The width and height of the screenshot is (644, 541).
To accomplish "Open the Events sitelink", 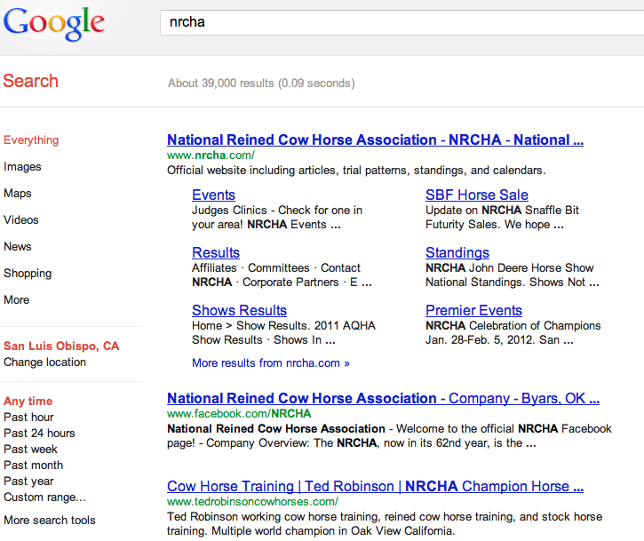I will [213, 195].
